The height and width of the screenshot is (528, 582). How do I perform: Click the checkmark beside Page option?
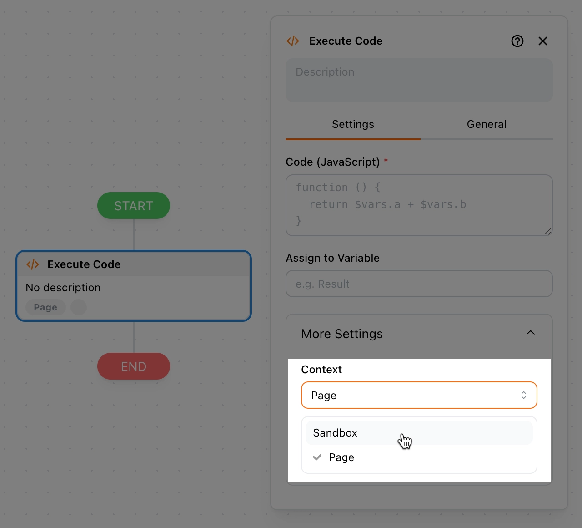click(x=317, y=457)
